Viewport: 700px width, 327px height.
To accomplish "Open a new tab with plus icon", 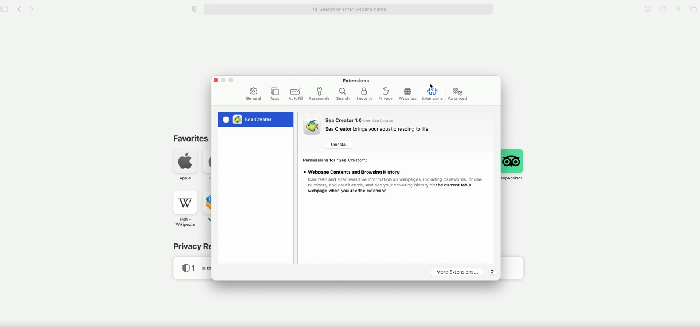I will 678,9.
